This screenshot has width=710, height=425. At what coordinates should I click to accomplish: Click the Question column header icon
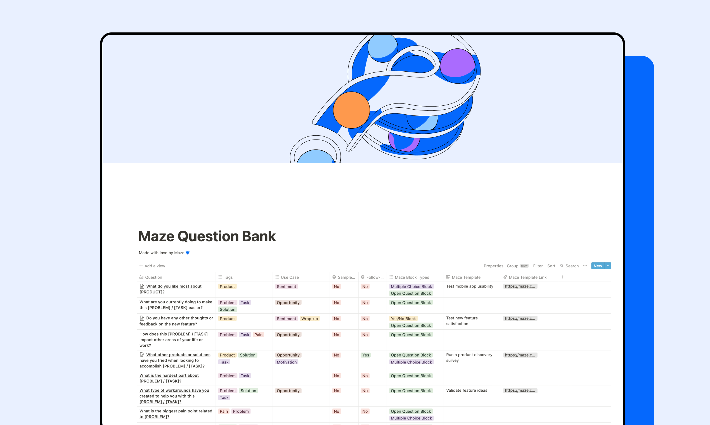(x=142, y=277)
